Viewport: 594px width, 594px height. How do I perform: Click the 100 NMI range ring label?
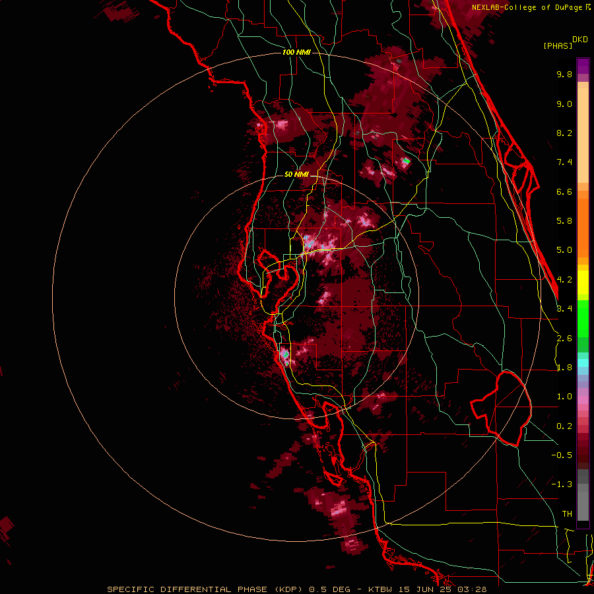pos(296,52)
